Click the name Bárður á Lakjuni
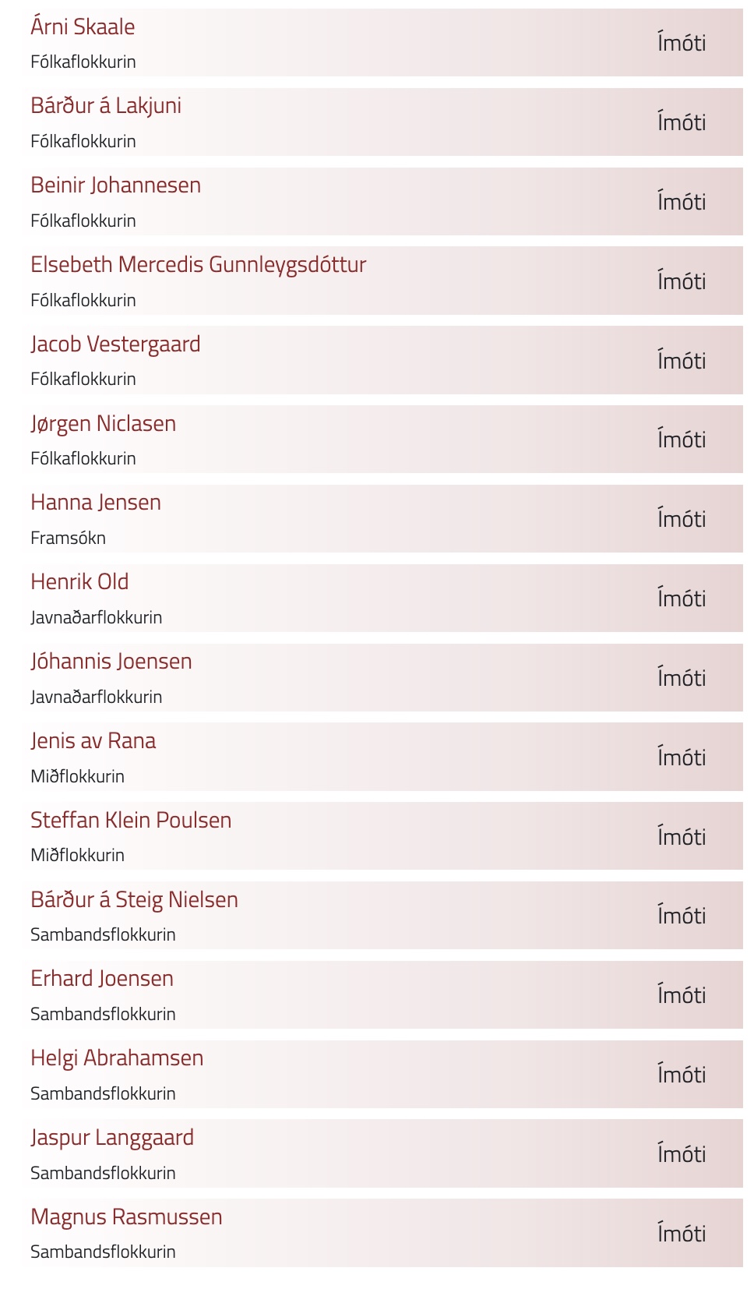 tap(106, 105)
